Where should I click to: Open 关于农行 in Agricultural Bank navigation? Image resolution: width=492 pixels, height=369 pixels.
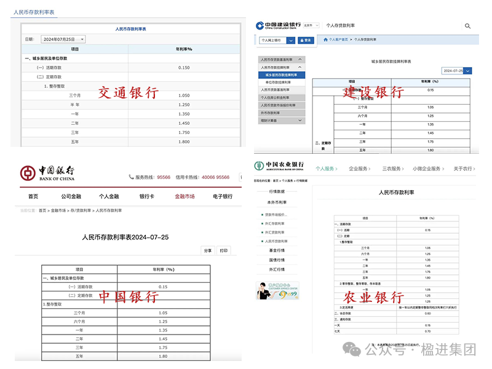[x=464, y=169]
